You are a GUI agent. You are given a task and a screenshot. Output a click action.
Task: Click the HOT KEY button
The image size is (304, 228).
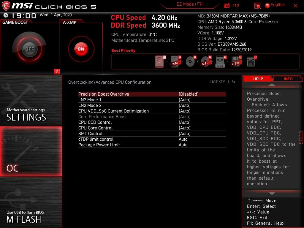218,82
